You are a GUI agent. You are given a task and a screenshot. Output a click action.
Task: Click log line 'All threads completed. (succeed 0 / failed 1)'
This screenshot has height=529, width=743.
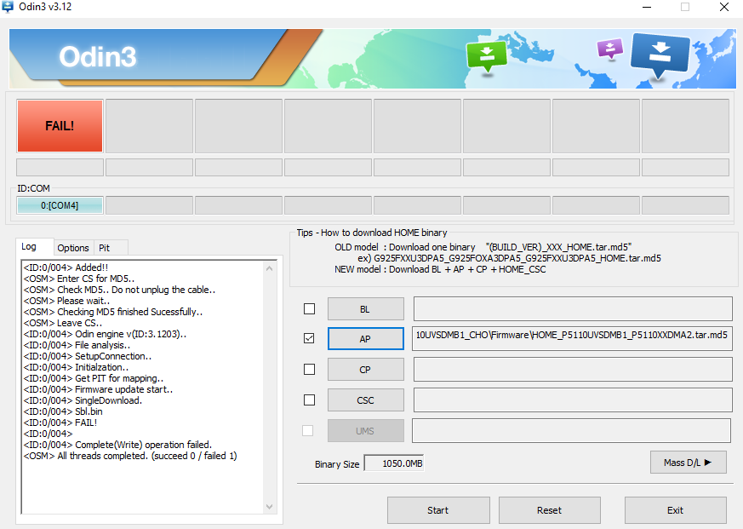130,456
